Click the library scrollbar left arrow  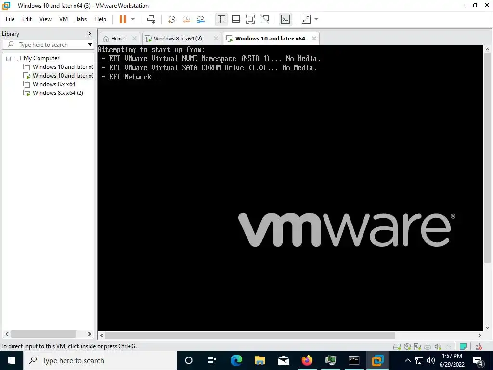pos(7,334)
